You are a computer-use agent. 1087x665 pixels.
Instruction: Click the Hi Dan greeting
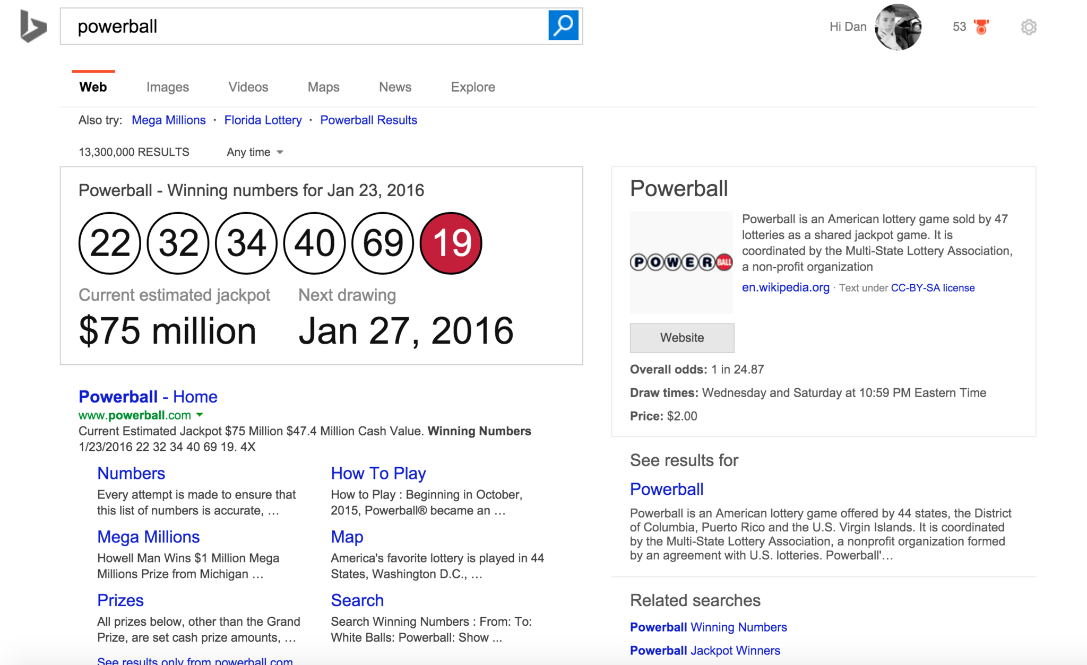coord(848,27)
